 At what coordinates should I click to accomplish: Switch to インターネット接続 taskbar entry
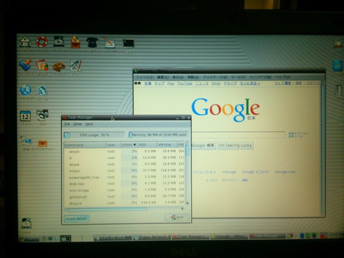114,238
